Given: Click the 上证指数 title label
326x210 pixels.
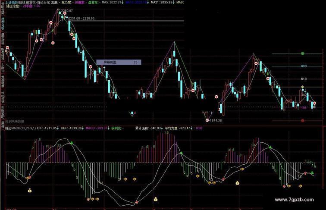Looking at the screenshot, I should 11,2.
